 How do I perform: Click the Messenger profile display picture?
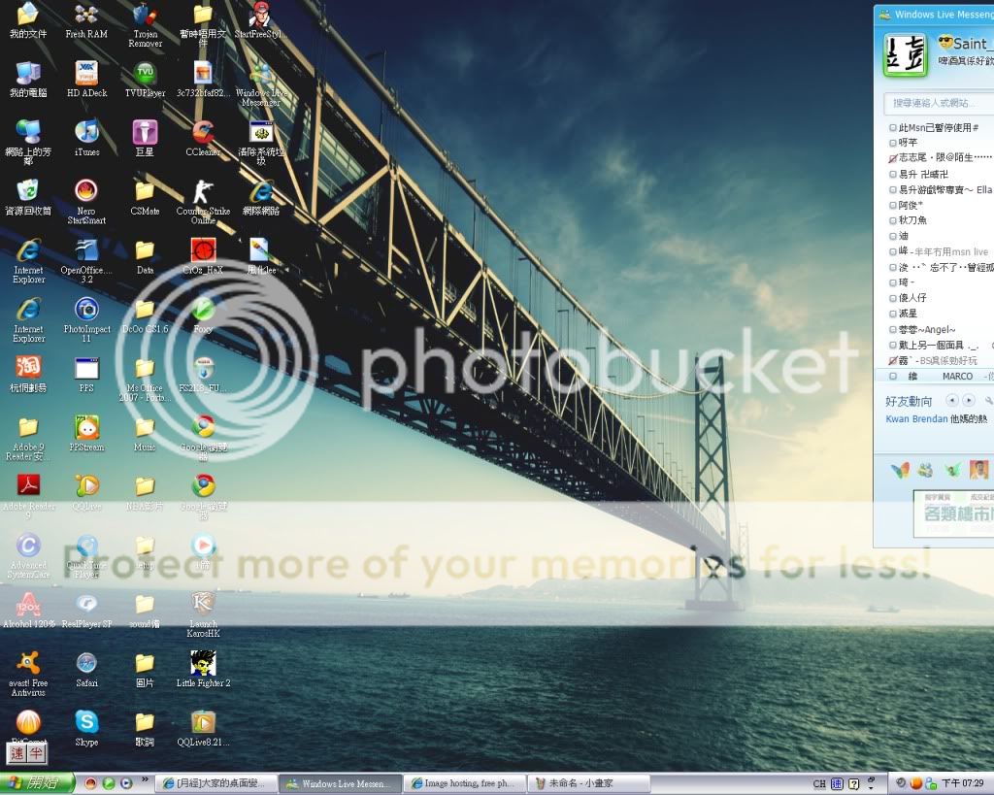pyautogui.click(x=905, y=53)
